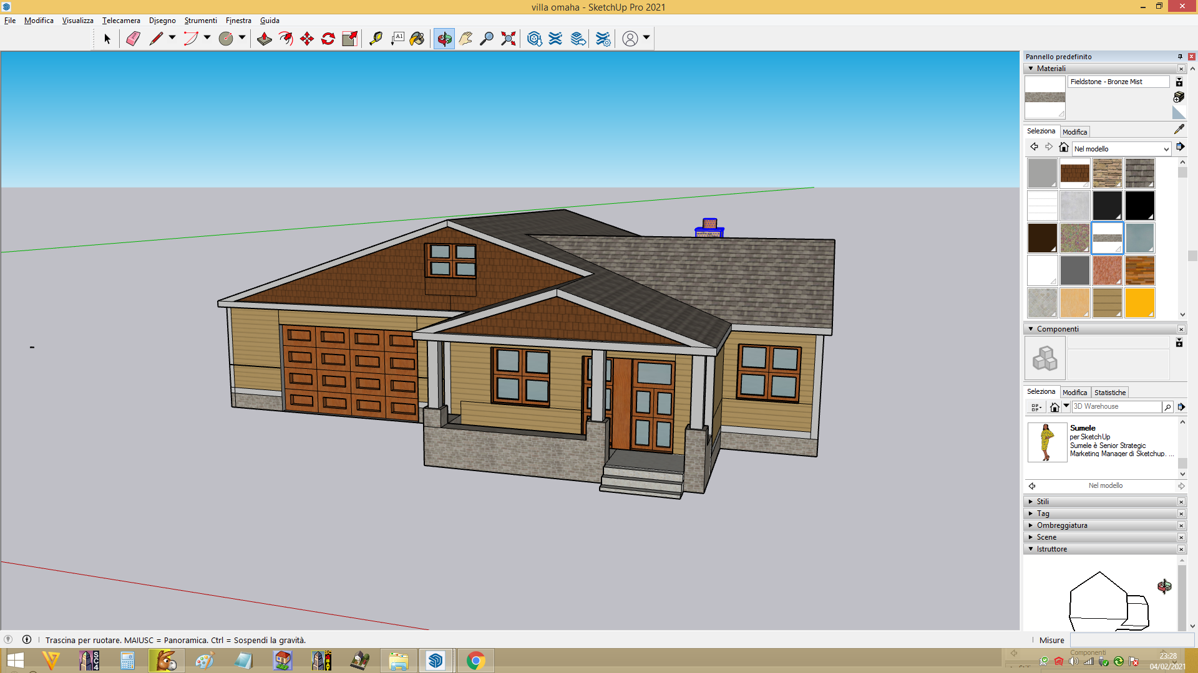Collapse the Istruttore panel
The height and width of the screenshot is (673, 1198).
1031,549
